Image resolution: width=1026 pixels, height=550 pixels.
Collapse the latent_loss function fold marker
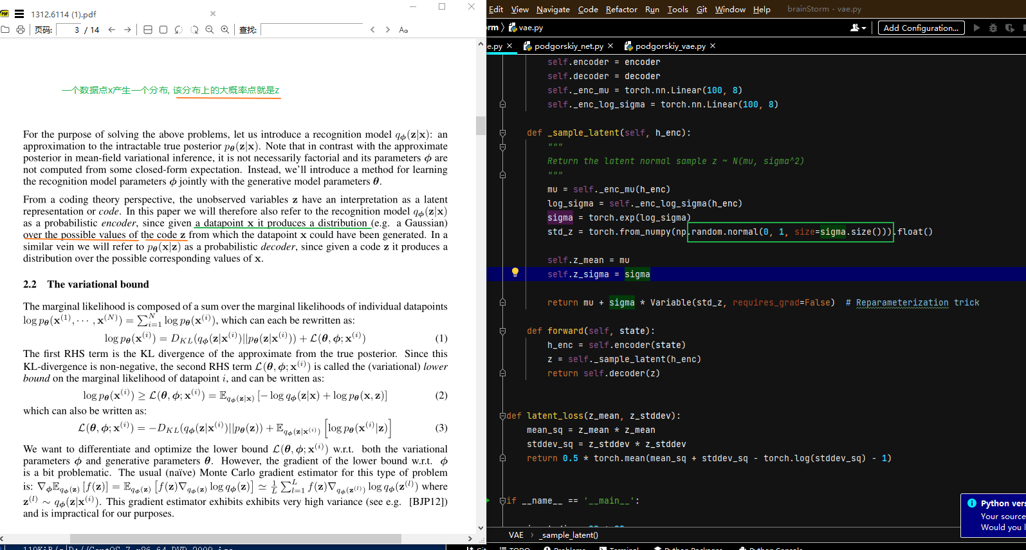[503, 416]
